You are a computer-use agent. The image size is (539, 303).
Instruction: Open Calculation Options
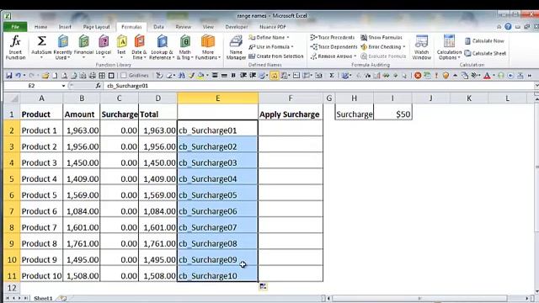(449, 47)
